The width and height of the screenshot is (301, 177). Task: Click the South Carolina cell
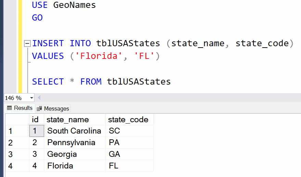pos(75,131)
